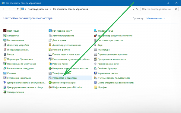Click the Автозапуск icon

(x=5, y=35)
